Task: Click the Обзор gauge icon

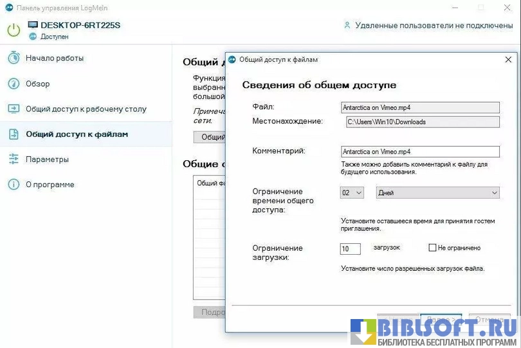Action: pyautogui.click(x=14, y=84)
